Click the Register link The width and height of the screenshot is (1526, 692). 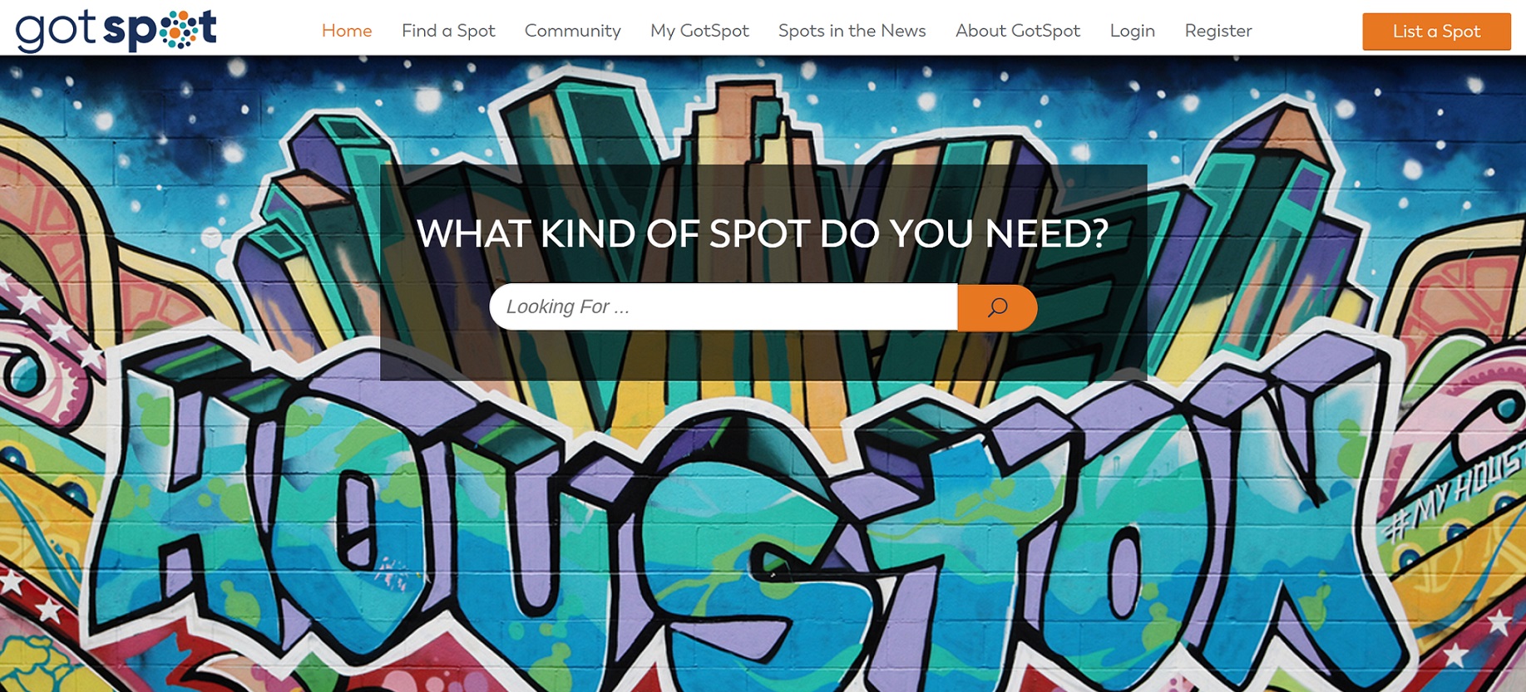(1217, 31)
